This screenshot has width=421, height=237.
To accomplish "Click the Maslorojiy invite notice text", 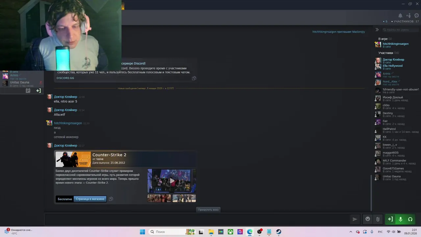I will coord(338,32).
